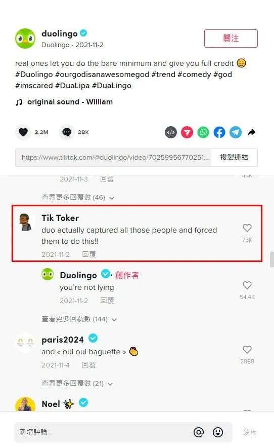Click the mention @ icon
The width and height of the screenshot is (274, 448).
pyautogui.click(x=199, y=432)
